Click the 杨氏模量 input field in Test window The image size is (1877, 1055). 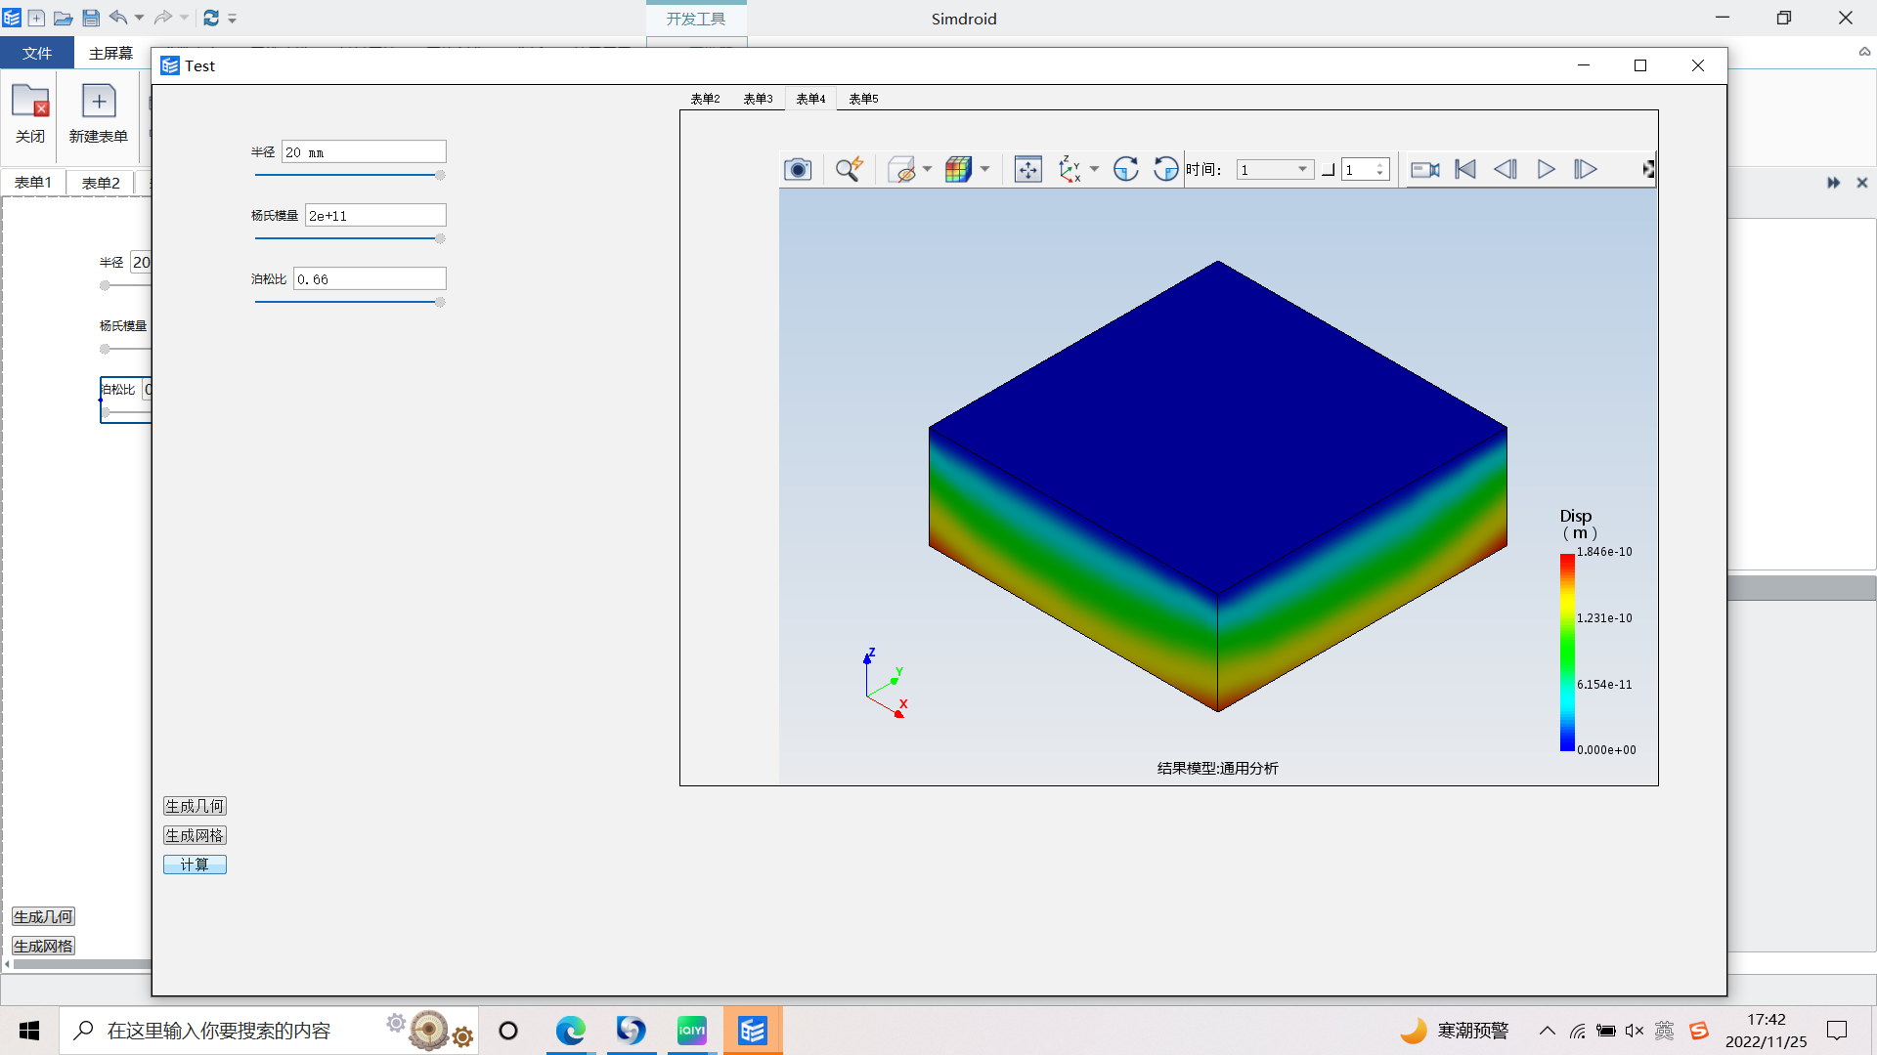tap(375, 216)
